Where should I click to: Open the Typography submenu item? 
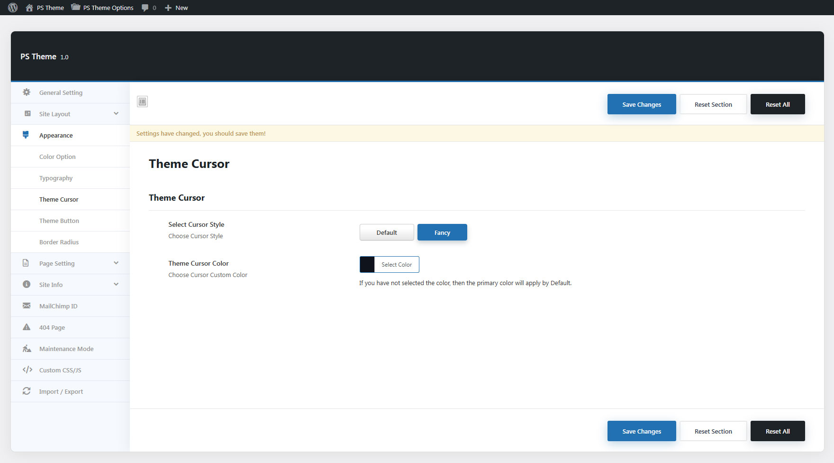56,178
